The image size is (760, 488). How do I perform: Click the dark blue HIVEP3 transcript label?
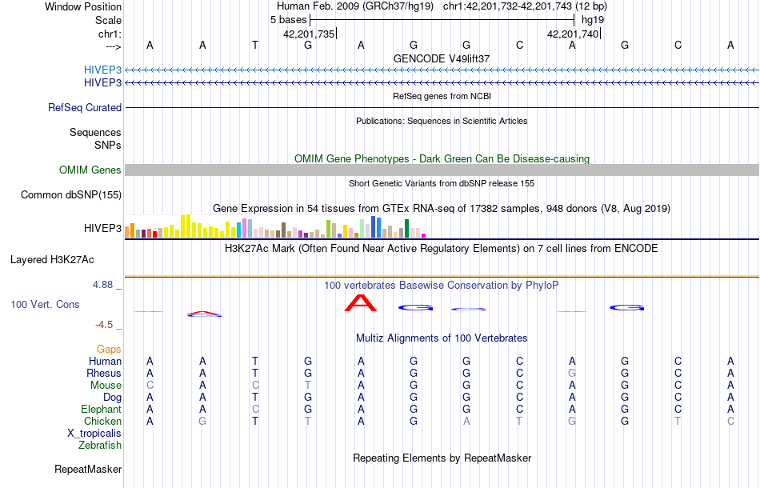(x=102, y=83)
